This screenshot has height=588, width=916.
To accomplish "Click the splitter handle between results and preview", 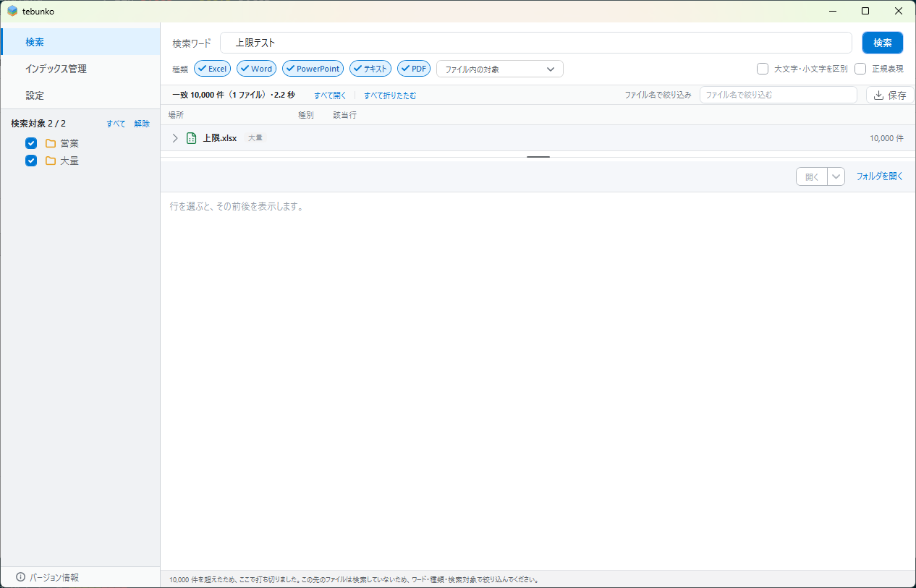I will (x=538, y=156).
